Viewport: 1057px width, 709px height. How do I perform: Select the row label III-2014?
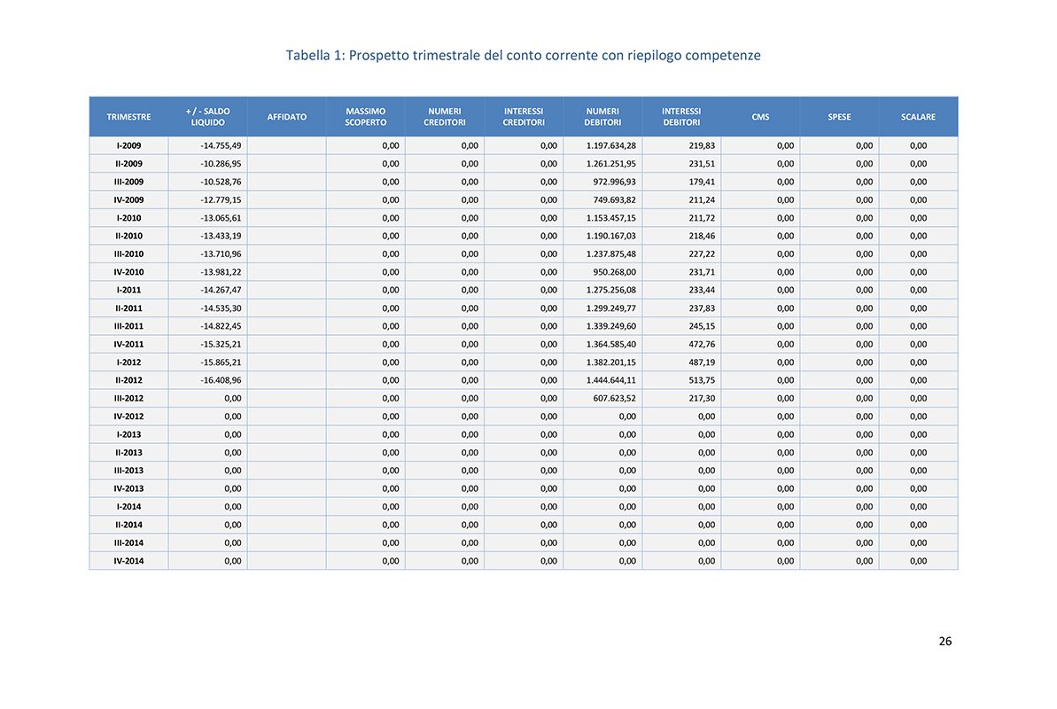point(128,543)
